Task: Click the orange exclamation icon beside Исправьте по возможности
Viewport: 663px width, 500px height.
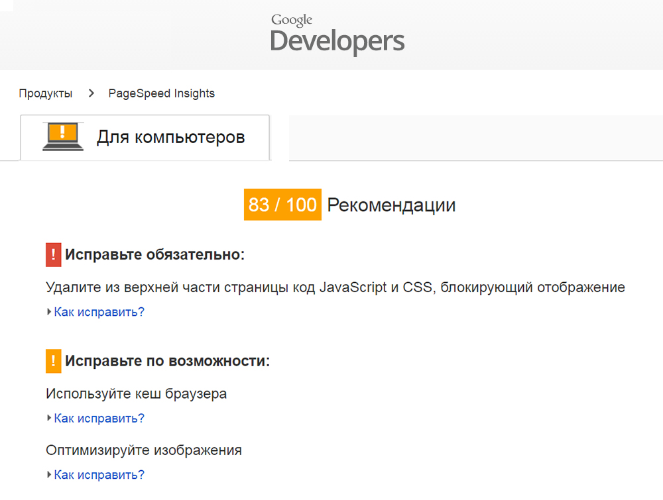Action: [x=53, y=361]
